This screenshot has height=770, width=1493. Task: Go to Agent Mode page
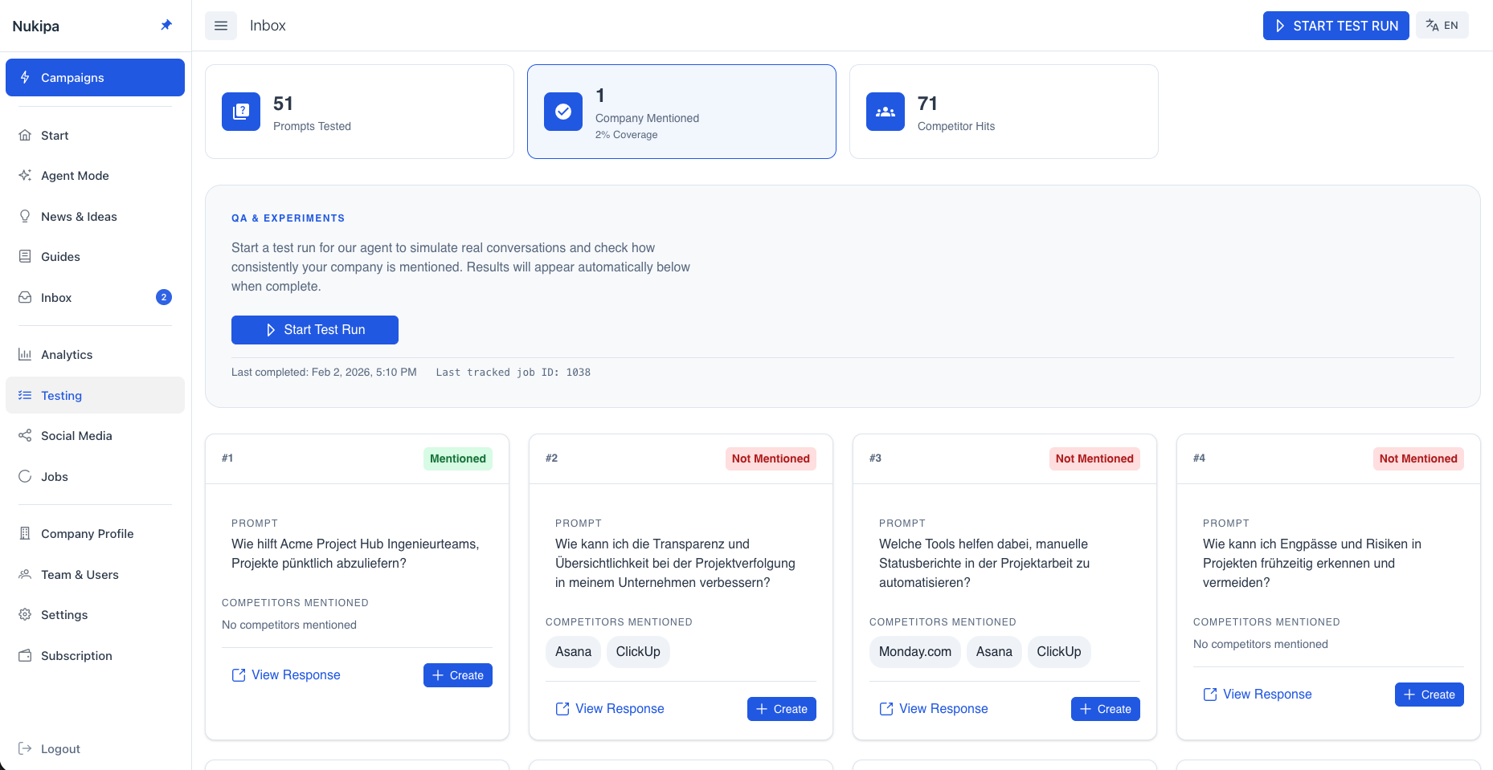[75, 176]
